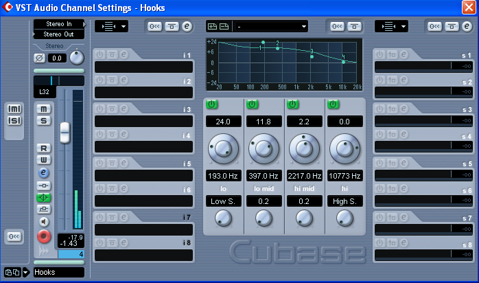Click the inserts section edit (e) icon
479x283 pixels.
[x=187, y=27]
